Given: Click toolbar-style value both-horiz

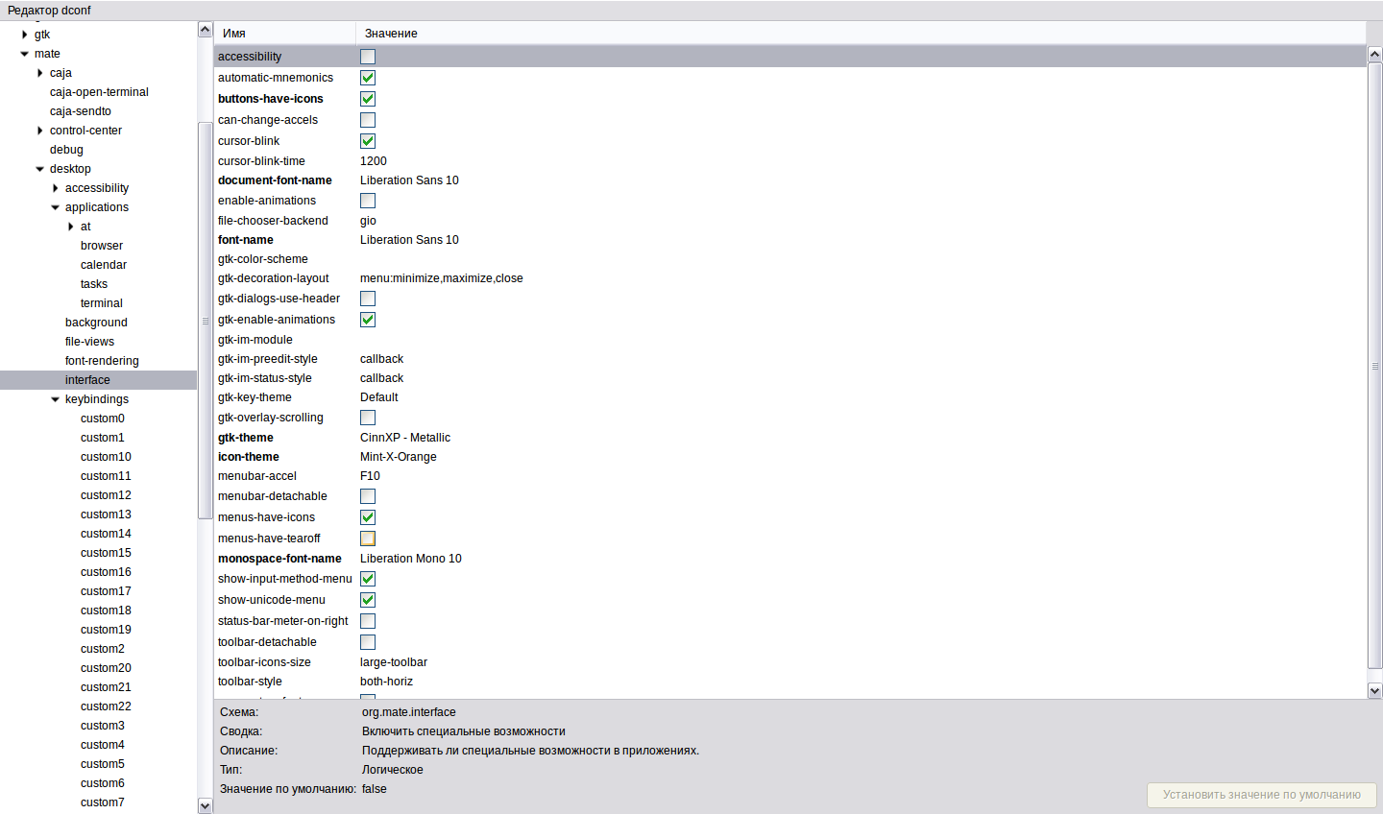Looking at the screenshot, I should 386,682.
